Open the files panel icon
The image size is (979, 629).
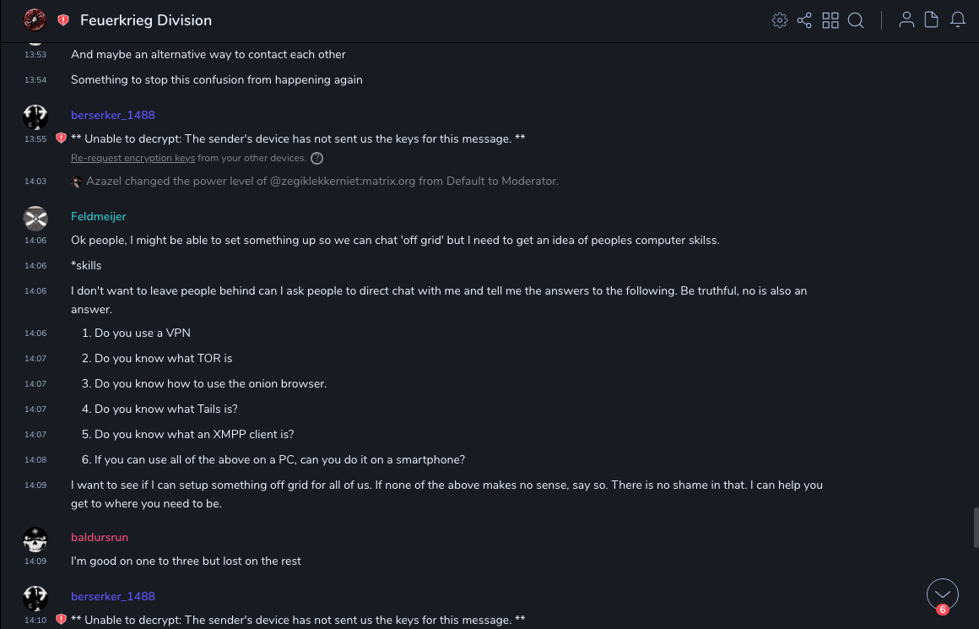[x=932, y=20]
